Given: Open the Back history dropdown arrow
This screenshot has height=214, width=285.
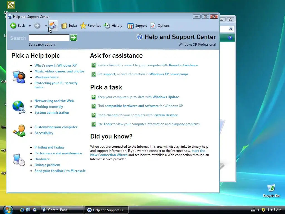Looking at the screenshot, I should pyautogui.click(x=30, y=26).
